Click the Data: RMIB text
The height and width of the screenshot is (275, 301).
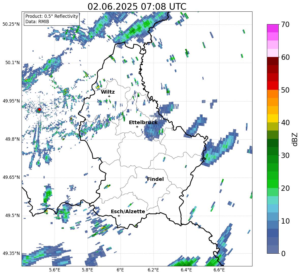pos(37,22)
